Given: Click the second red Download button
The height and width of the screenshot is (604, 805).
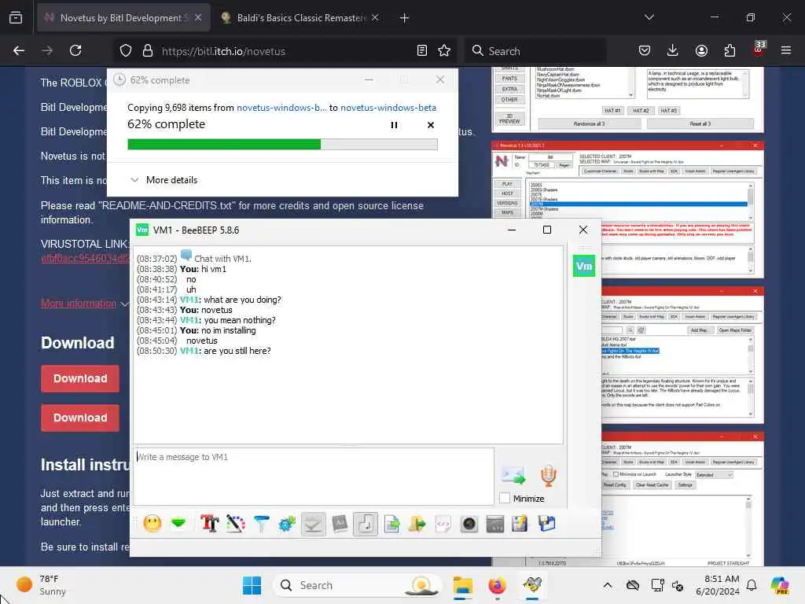Looking at the screenshot, I should [80, 418].
